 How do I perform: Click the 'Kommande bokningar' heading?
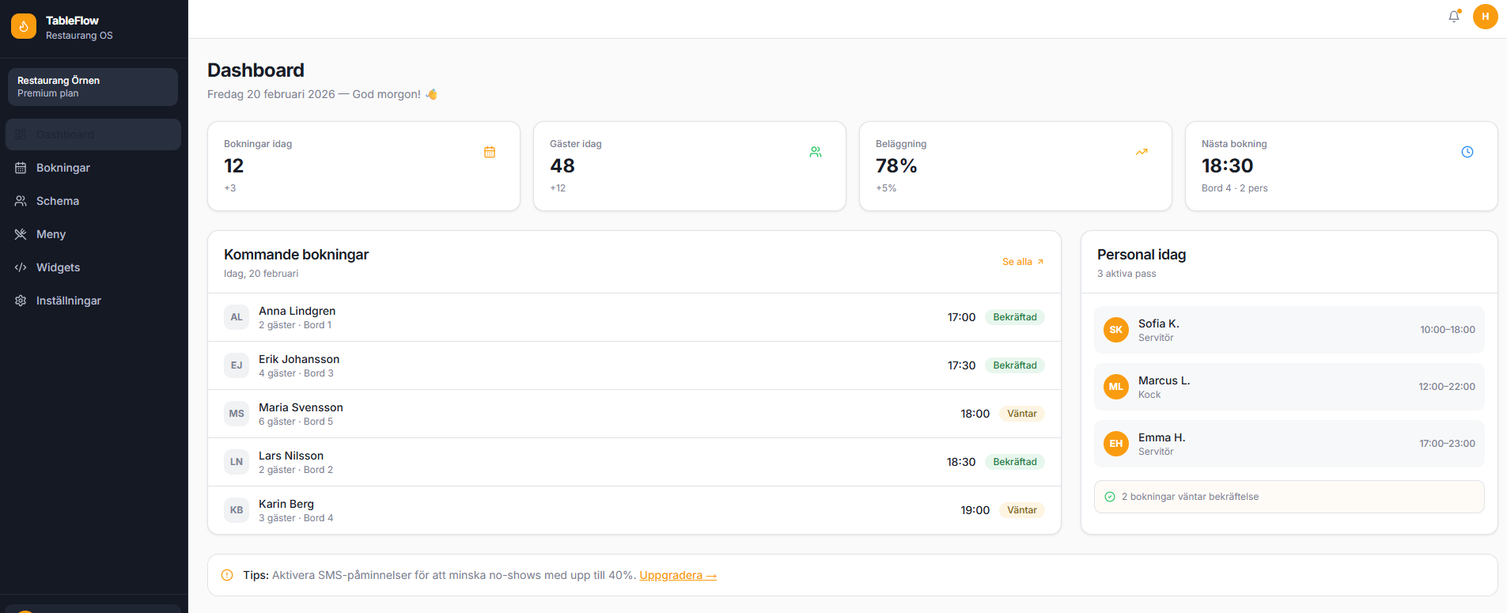click(296, 255)
